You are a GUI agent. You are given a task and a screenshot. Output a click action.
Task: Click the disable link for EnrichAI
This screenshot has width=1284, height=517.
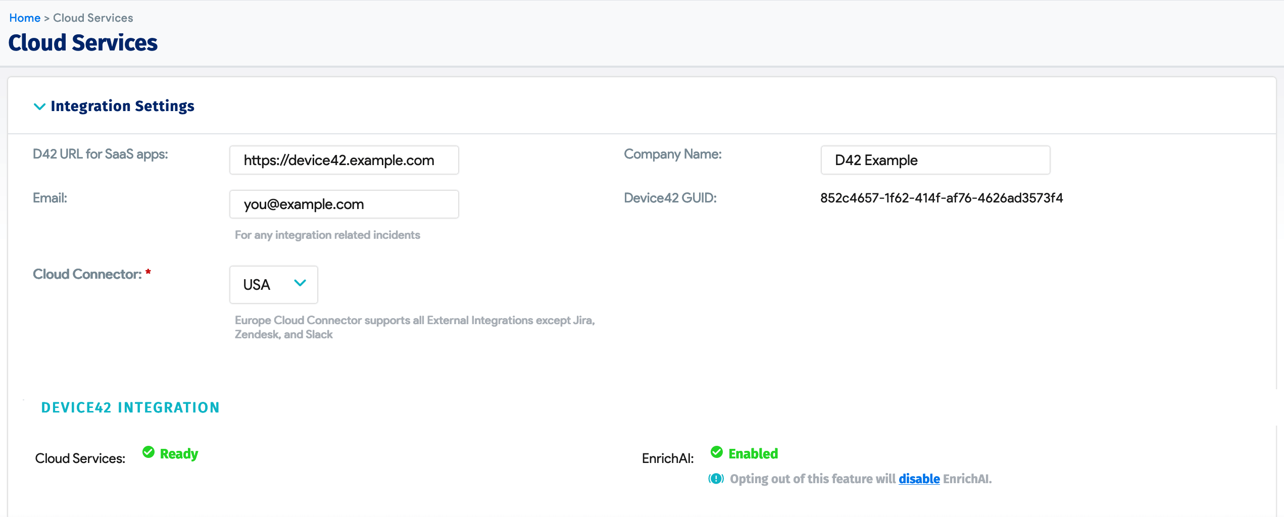[919, 479]
